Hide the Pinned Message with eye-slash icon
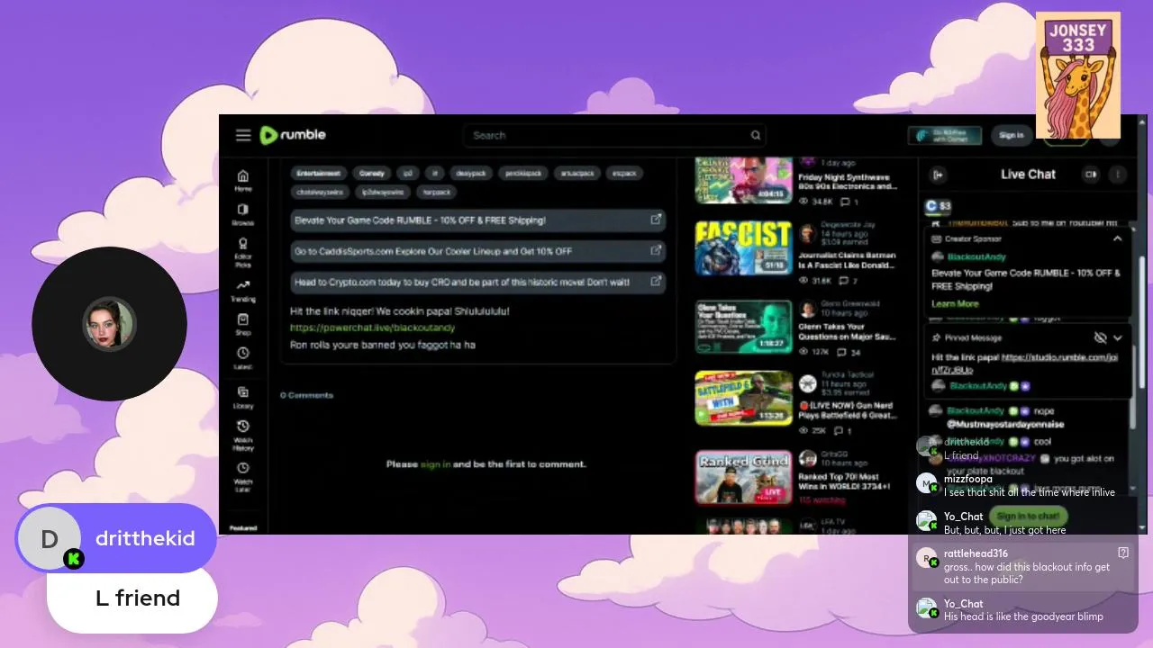The height and width of the screenshot is (648, 1153). point(1100,337)
